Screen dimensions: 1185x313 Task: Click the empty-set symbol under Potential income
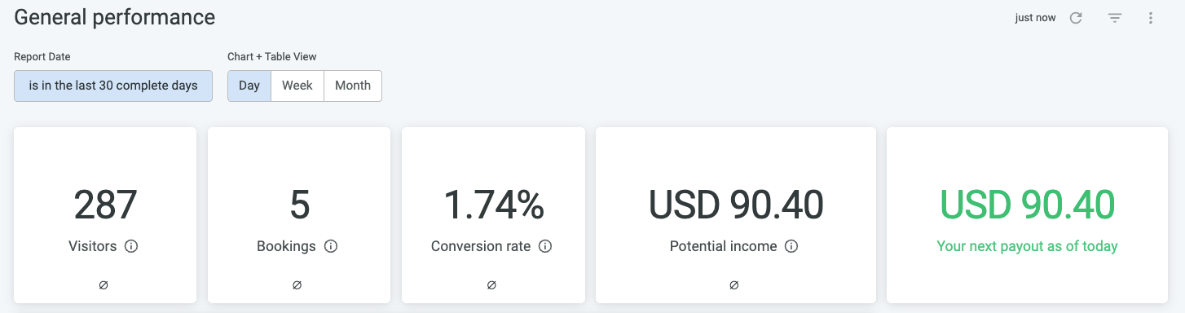pos(734,285)
